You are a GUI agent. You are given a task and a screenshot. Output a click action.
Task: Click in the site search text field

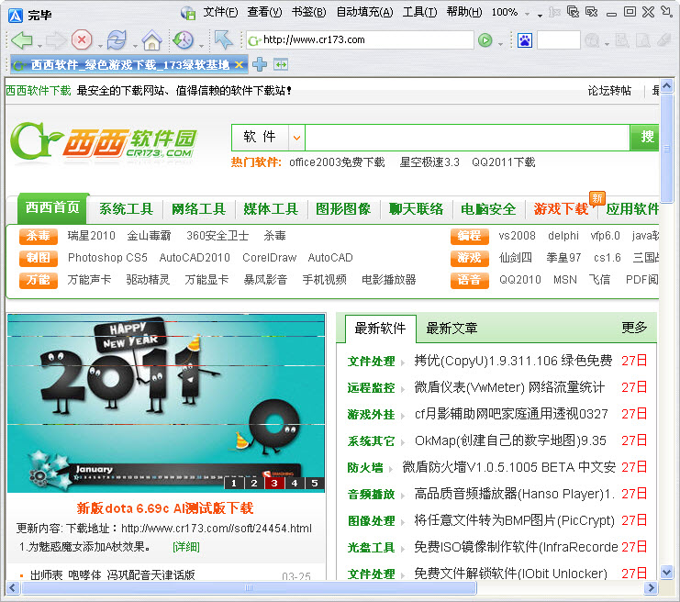[x=466, y=138]
